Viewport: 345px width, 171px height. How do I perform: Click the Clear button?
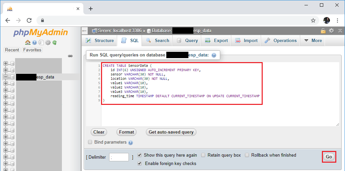pyautogui.click(x=99, y=132)
